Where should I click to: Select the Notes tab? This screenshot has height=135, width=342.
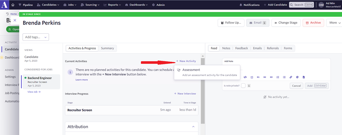coord(226,48)
